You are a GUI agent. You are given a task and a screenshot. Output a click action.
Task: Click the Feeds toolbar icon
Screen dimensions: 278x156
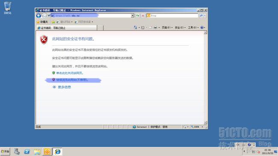point(143,27)
